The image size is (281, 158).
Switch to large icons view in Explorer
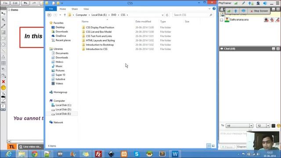(213, 146)
